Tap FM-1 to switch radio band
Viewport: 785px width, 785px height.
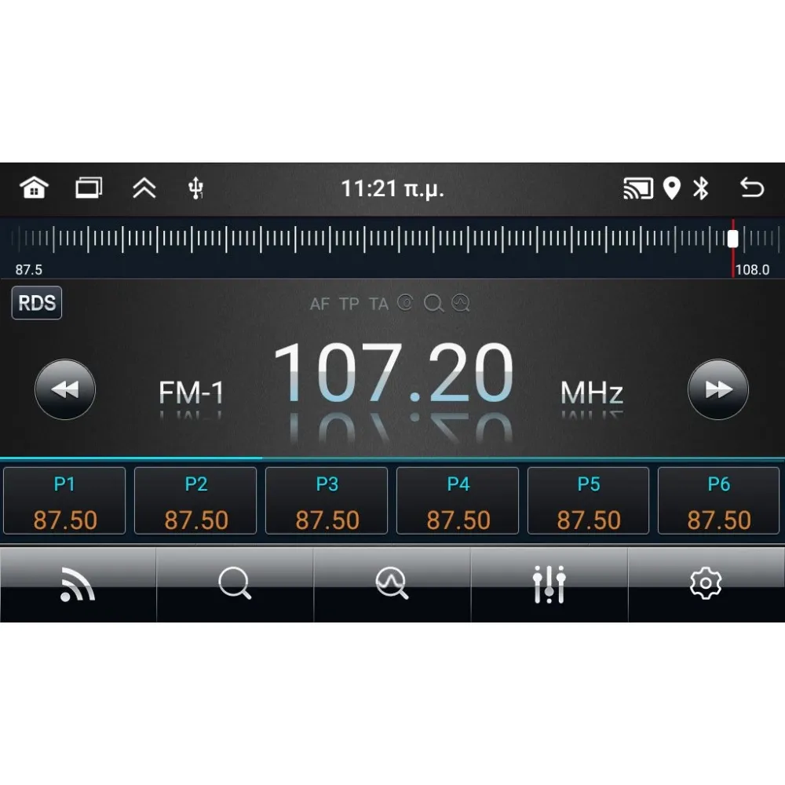click(x=191, y=391)
